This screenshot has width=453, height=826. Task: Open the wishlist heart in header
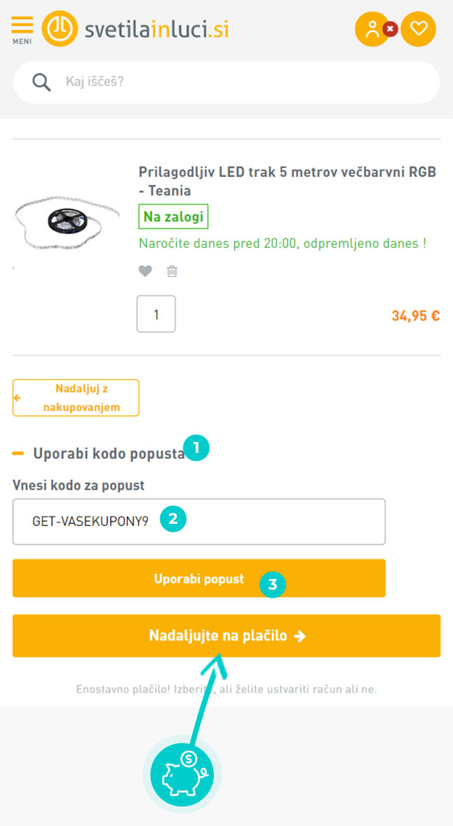pos(418,28)
